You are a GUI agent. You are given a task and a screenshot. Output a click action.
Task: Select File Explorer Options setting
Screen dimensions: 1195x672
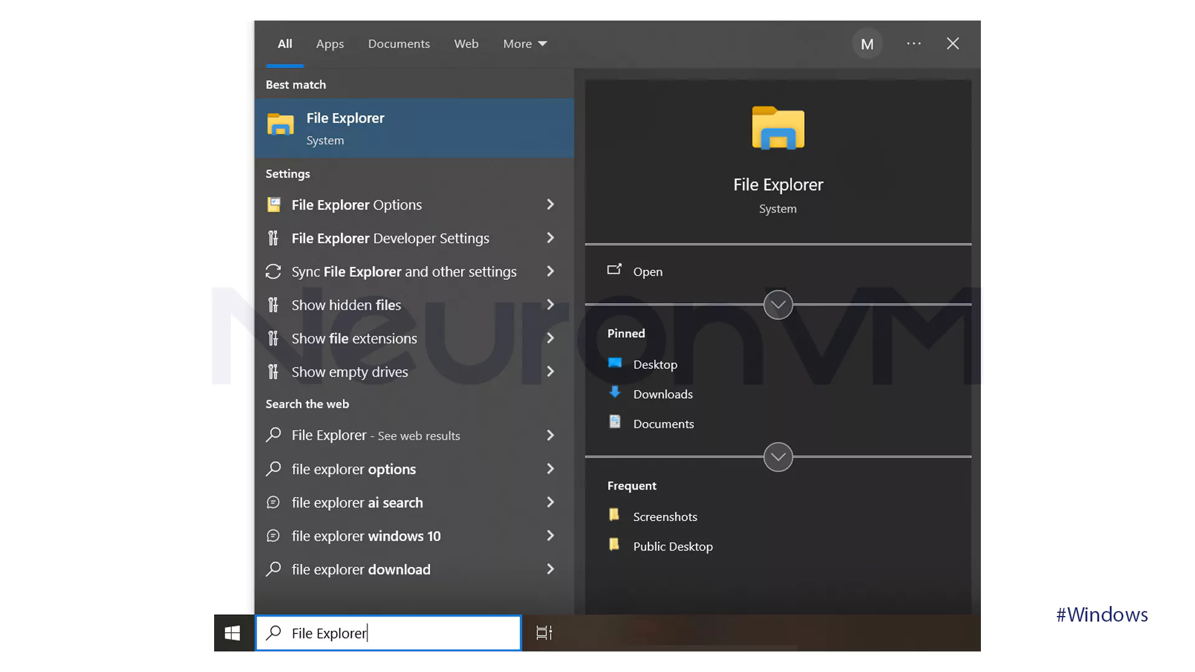(415, 205)
